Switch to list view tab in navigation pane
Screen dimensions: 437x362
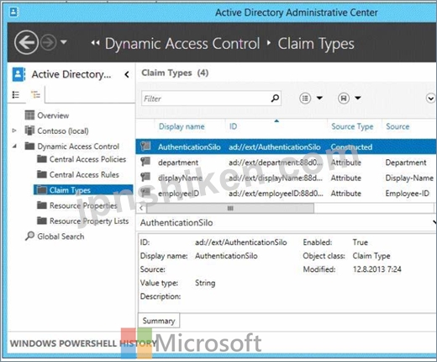[16, 95]
